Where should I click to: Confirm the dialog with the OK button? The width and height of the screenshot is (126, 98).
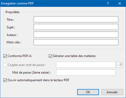tap(88, 92)
